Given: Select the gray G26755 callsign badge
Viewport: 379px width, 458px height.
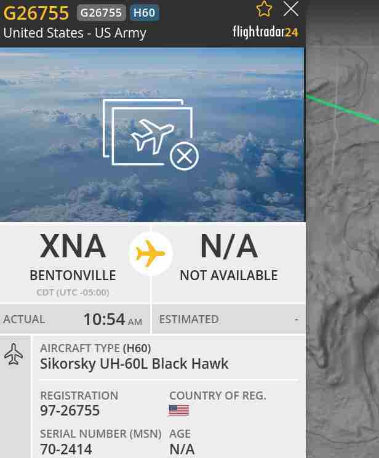Looking at the screenshot, I should point(101,13).
